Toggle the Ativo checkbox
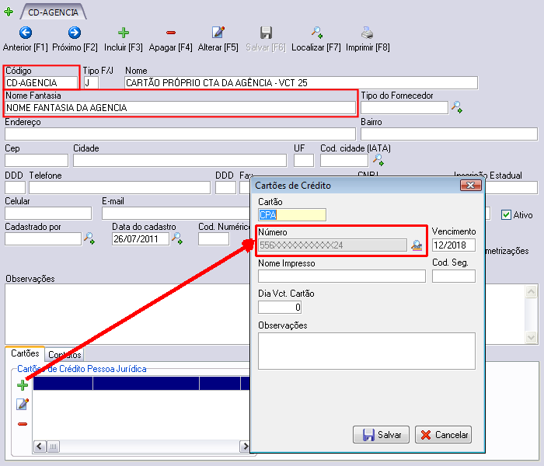The width and height of the screenshot is (544, 466). [x=506, y=215]
